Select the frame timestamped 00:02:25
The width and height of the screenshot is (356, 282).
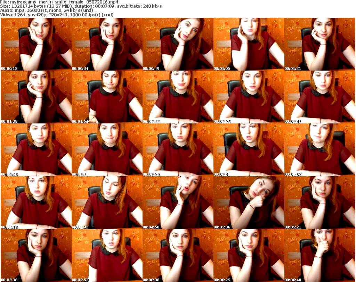[249, 97]
